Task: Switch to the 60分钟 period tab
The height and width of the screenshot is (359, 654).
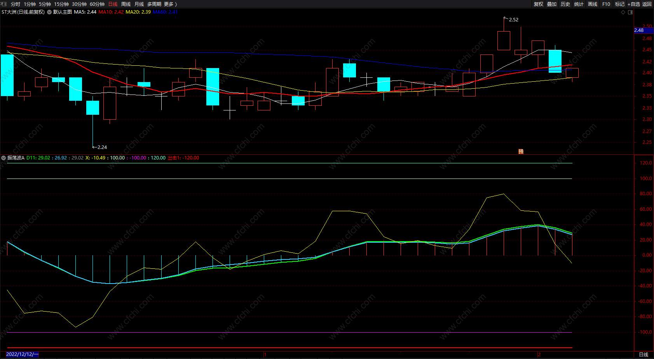Action: point(97,4)
